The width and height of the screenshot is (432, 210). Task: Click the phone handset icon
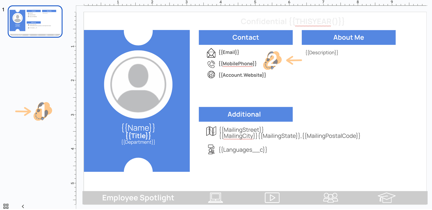point(211,64)
